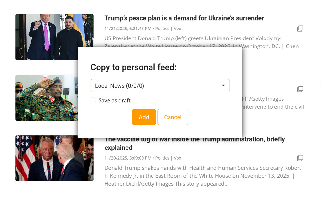
Task: Click the orange Add button
Action: coord(144,117)
